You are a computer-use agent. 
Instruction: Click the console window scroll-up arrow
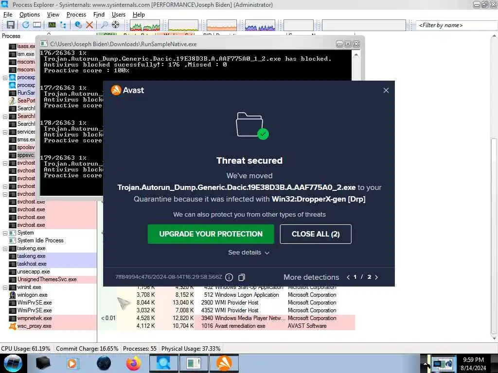click(x=356, y=55)
